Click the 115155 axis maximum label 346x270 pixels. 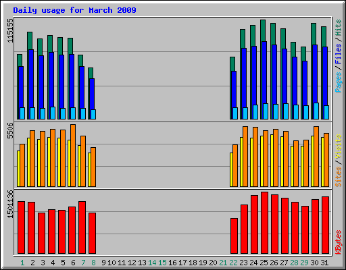[x=10, y=30]
